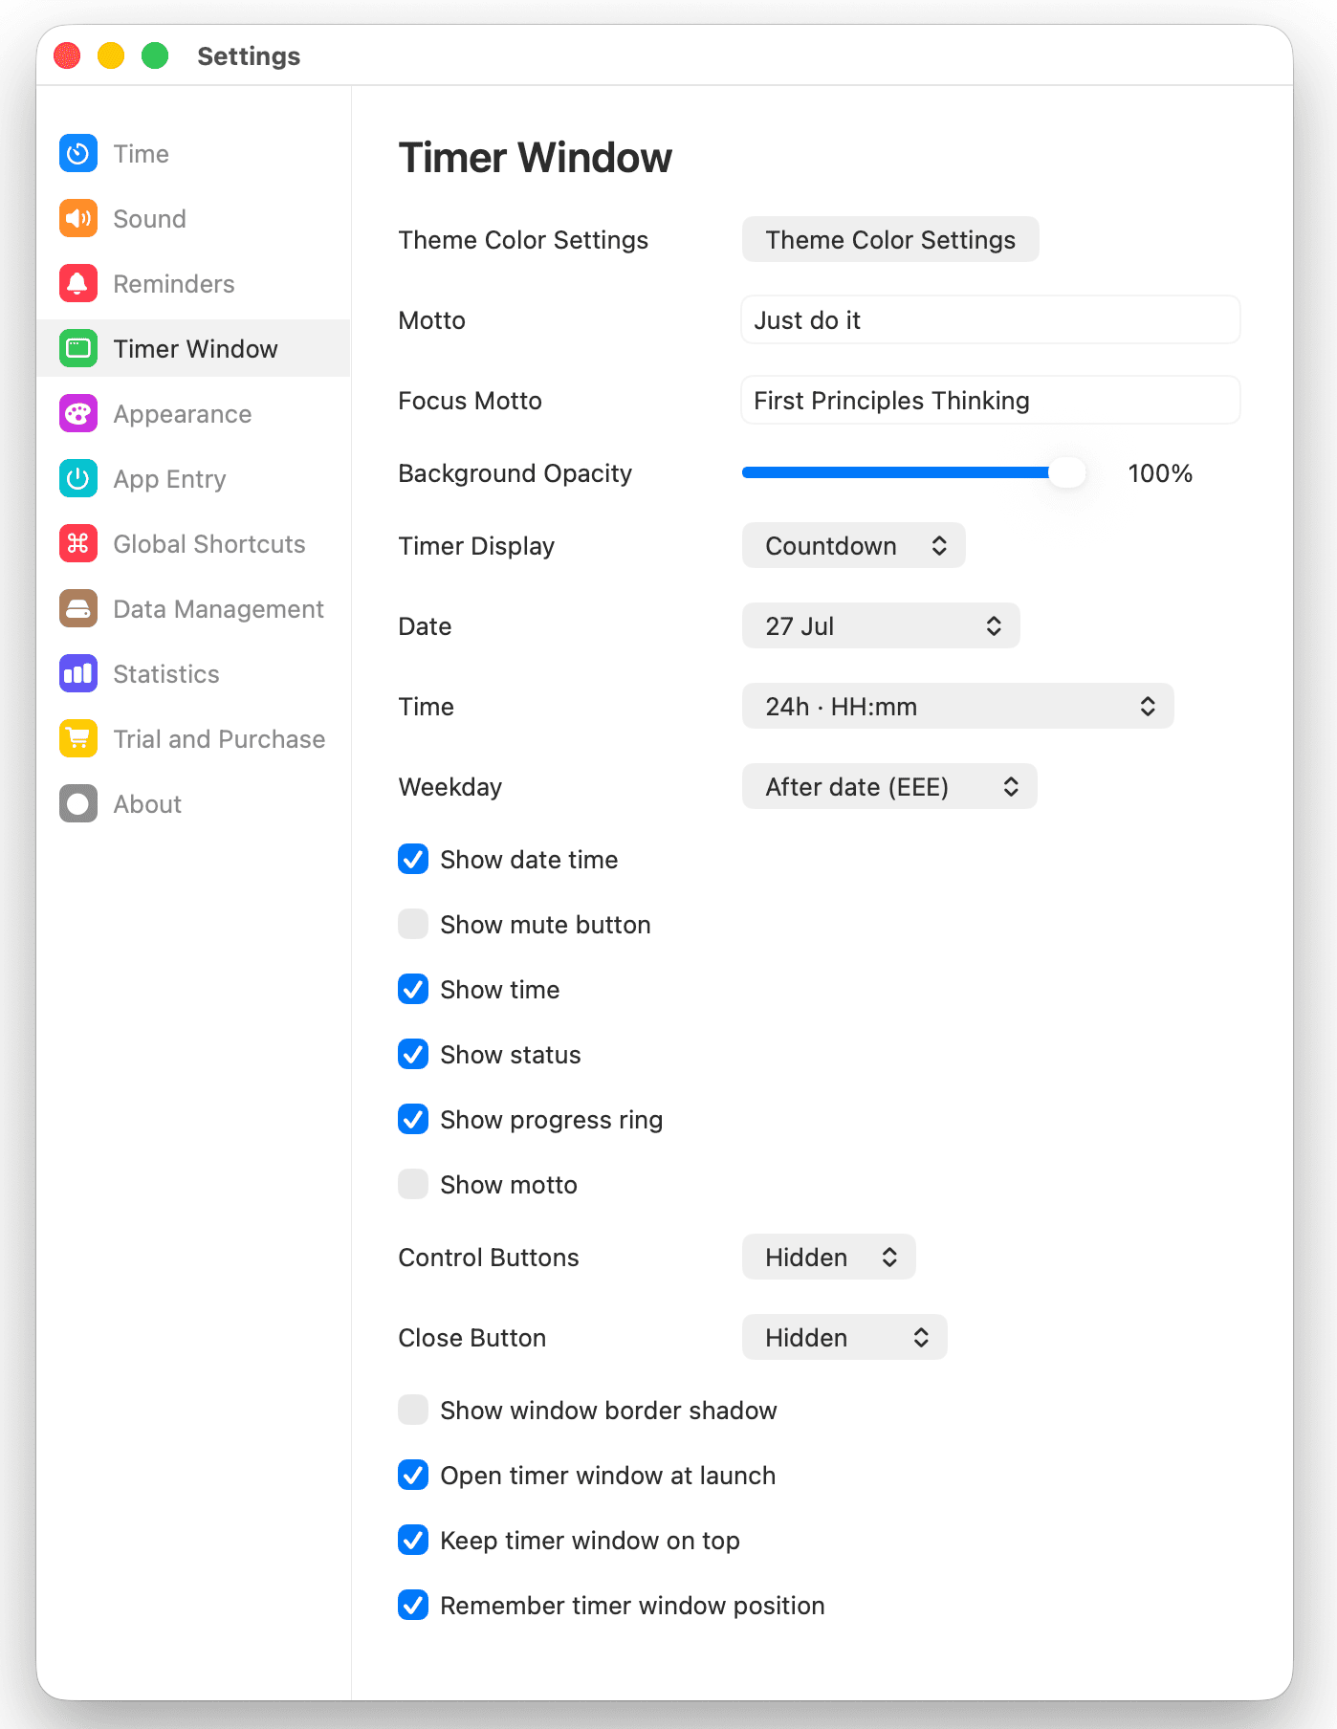Click into the Focus Motto text field
This screenshot has height=1729, width=1337.
tap(991, 401)
